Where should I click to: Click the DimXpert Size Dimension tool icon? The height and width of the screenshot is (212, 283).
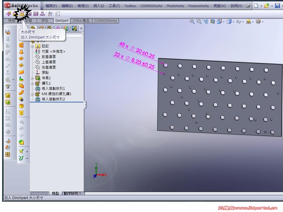coord(22,14)
